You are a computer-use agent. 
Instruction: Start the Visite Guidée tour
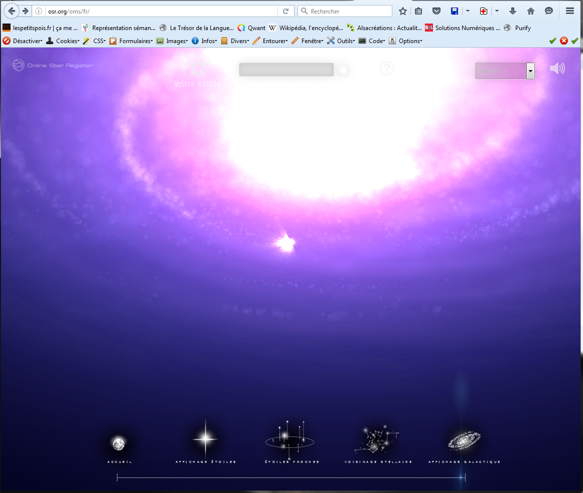(198, 74)
